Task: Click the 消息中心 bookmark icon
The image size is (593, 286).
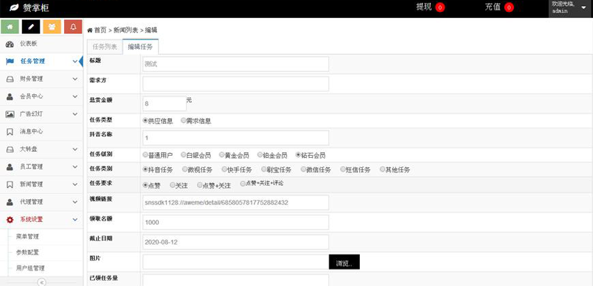Action: [x=10, y=132]
